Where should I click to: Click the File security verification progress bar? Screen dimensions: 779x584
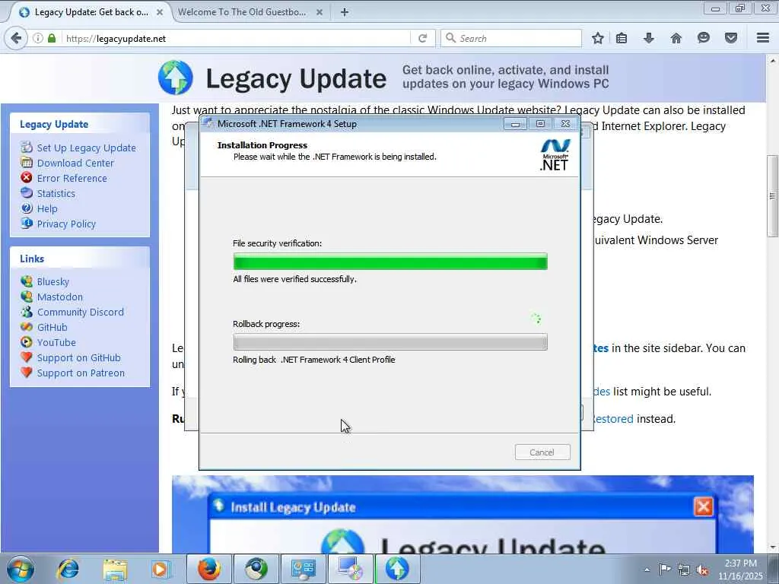coord(390,262)
